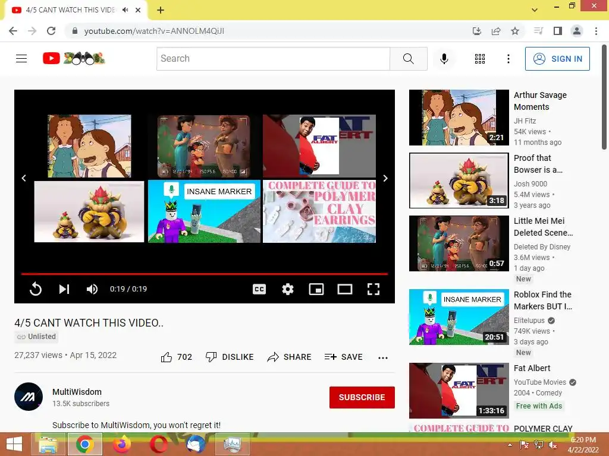This screenshot has height=456, width=609.
Task: Open MultiWisdom channel name link
Action: 77,392
